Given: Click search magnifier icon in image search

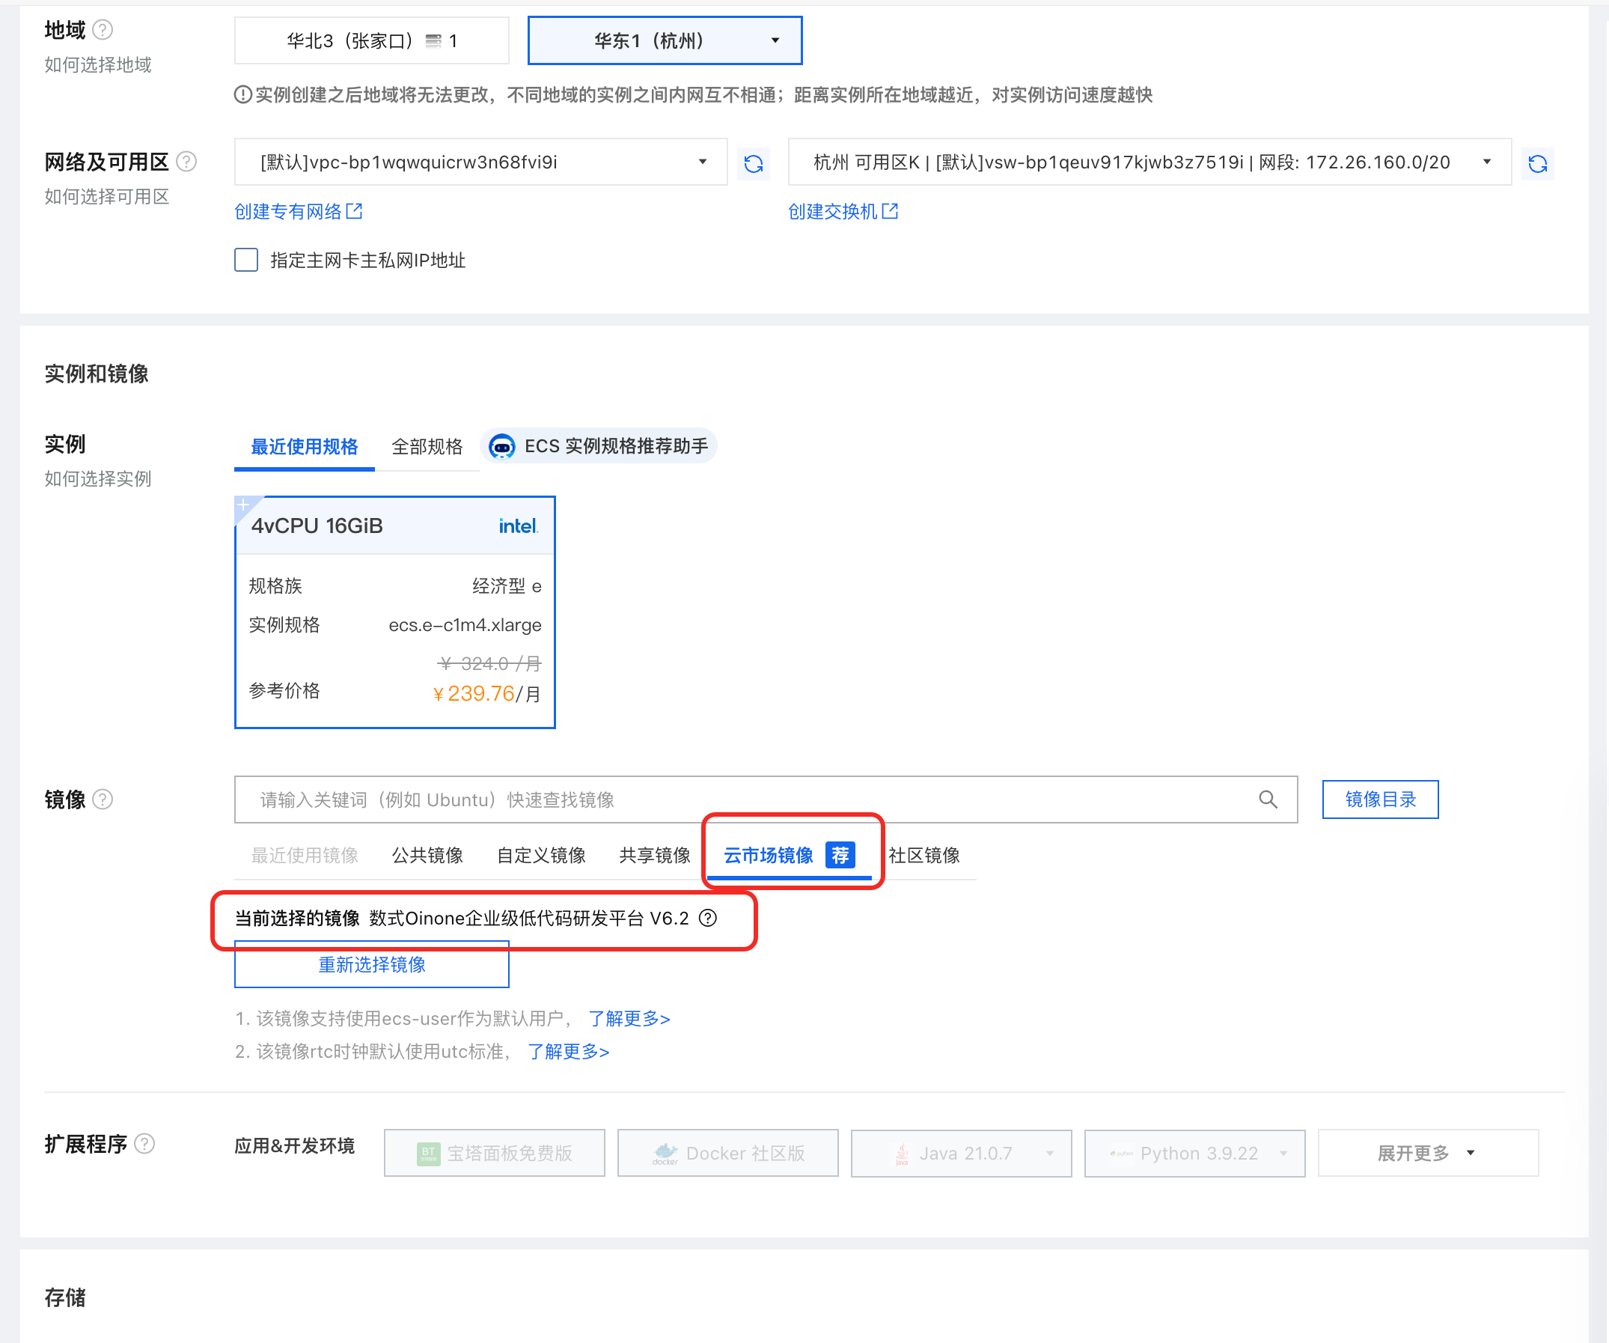Looking at the screenshot, I should point(1268,800).
